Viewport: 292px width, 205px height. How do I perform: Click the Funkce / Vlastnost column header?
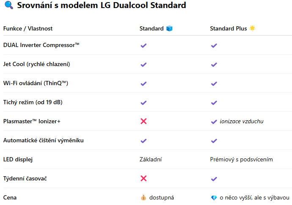tap(28, 28)
